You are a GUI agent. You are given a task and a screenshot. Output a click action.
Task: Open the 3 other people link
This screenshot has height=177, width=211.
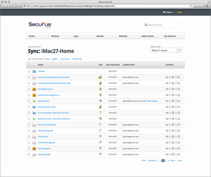click(x=151, y=101)
